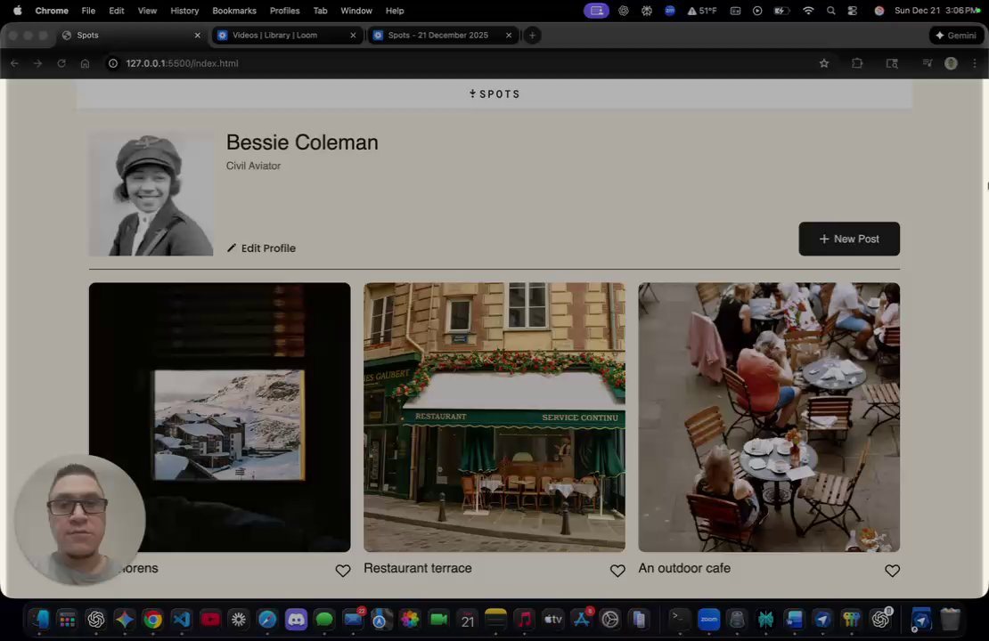Switch to the Videos | Library | Loom tab
This screenshot has width=989, height=641.
click(274, 36)
